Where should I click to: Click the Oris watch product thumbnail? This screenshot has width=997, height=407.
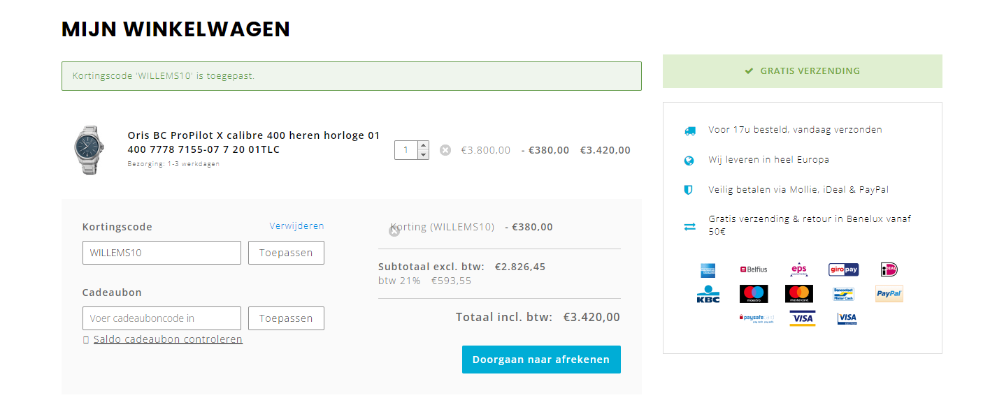click(x=89, y=150)
